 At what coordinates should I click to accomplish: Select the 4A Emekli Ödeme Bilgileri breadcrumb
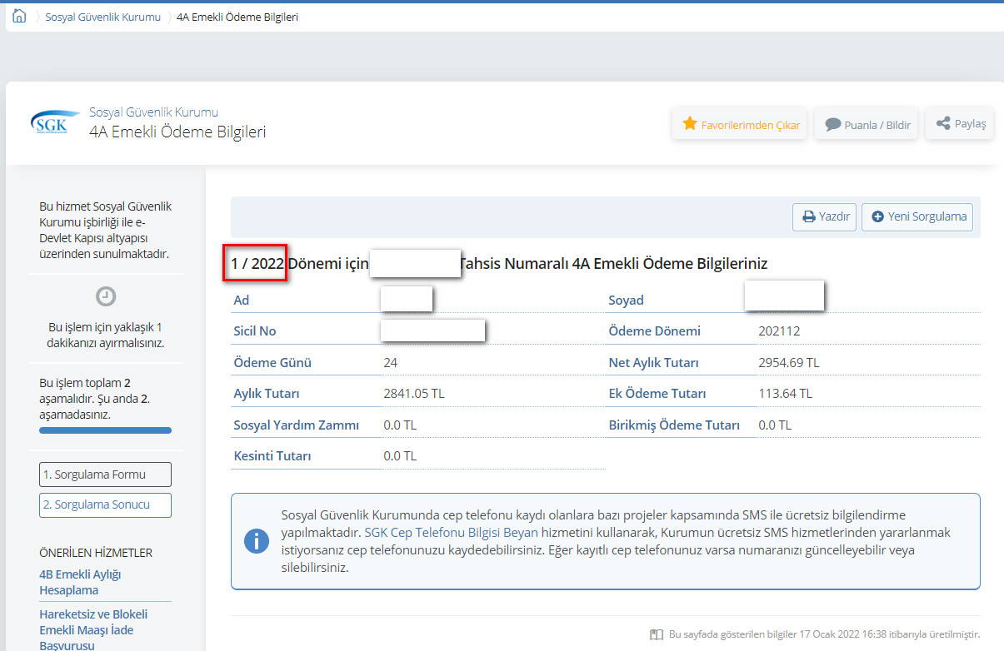coord(237,17)
